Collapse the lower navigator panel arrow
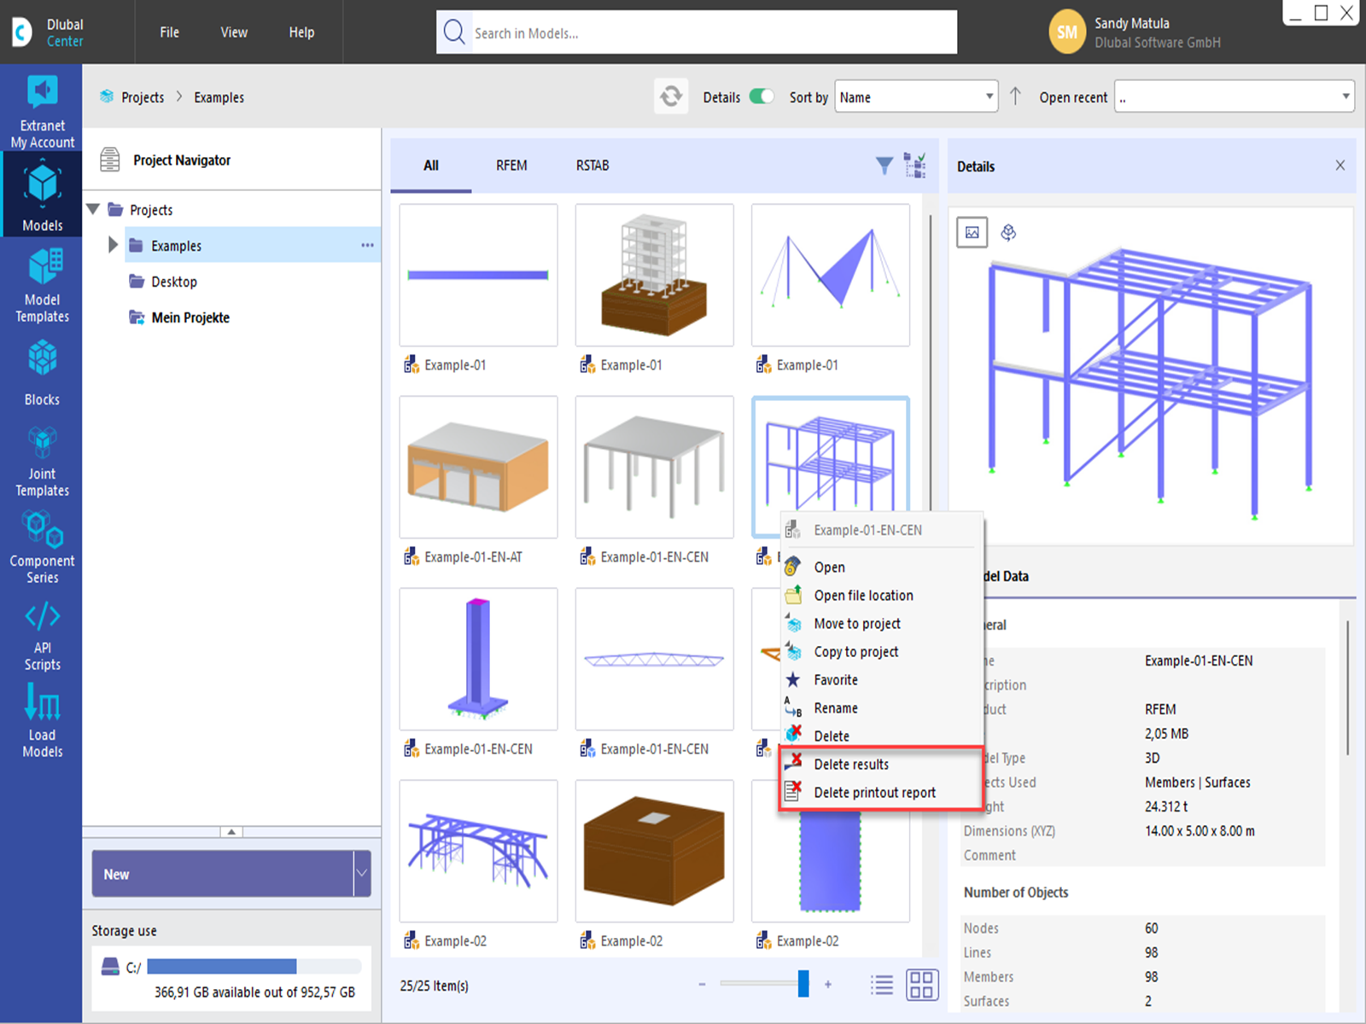This screenshot has width=1366, height=1024. [x=231, y=831]
